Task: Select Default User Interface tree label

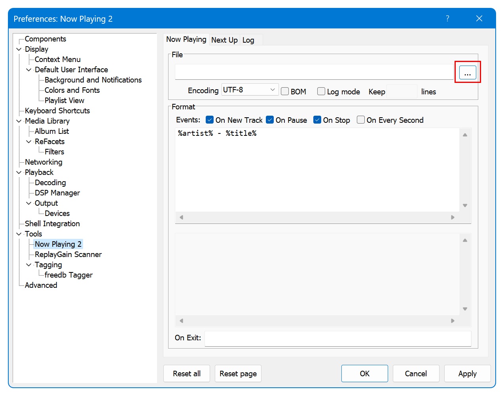Action: (71, 69)
